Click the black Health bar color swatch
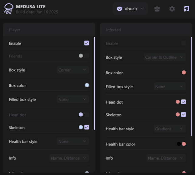 click(x=179, y=144)
